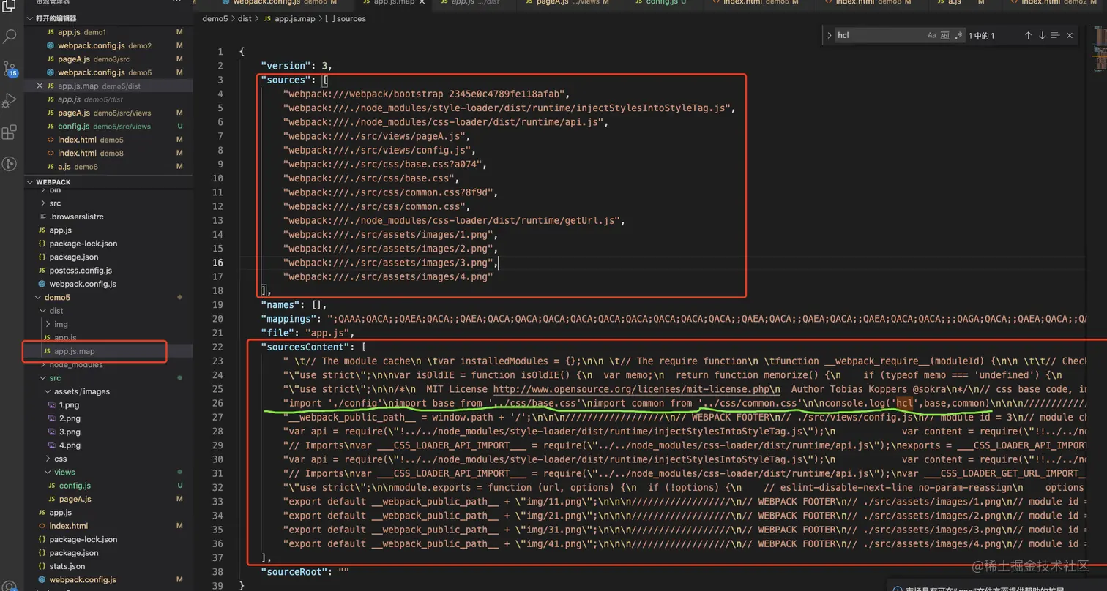
Task: Collapse the open editors section header
Action: pos(108,18)
